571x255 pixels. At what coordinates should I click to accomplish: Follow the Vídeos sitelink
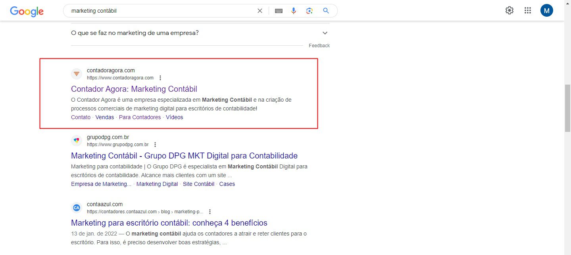(x=175, y=117)
